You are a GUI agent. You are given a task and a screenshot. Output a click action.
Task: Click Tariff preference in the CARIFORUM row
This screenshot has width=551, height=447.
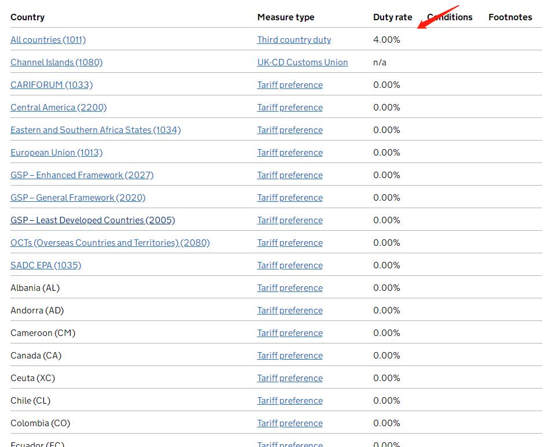click(290, 85)
